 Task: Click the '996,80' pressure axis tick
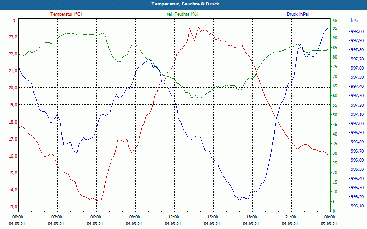358,142
